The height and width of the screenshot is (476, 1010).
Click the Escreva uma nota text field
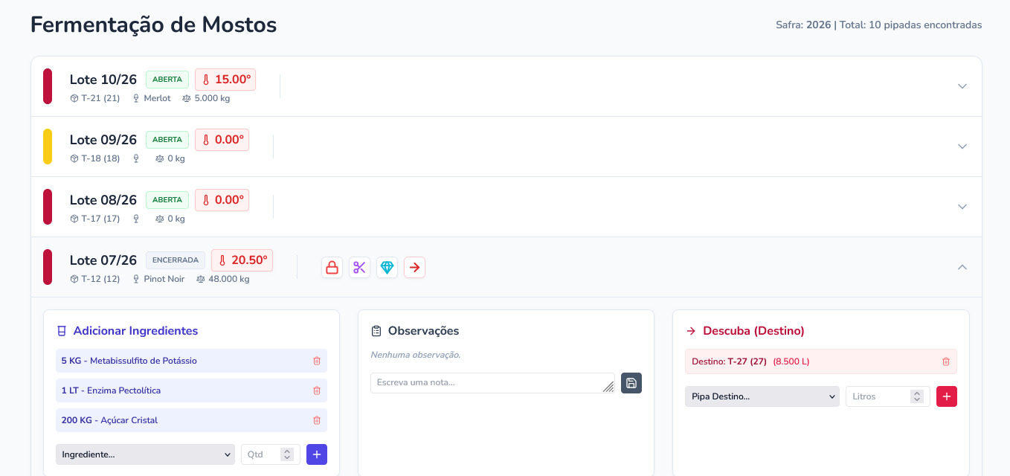click(491, 383)
